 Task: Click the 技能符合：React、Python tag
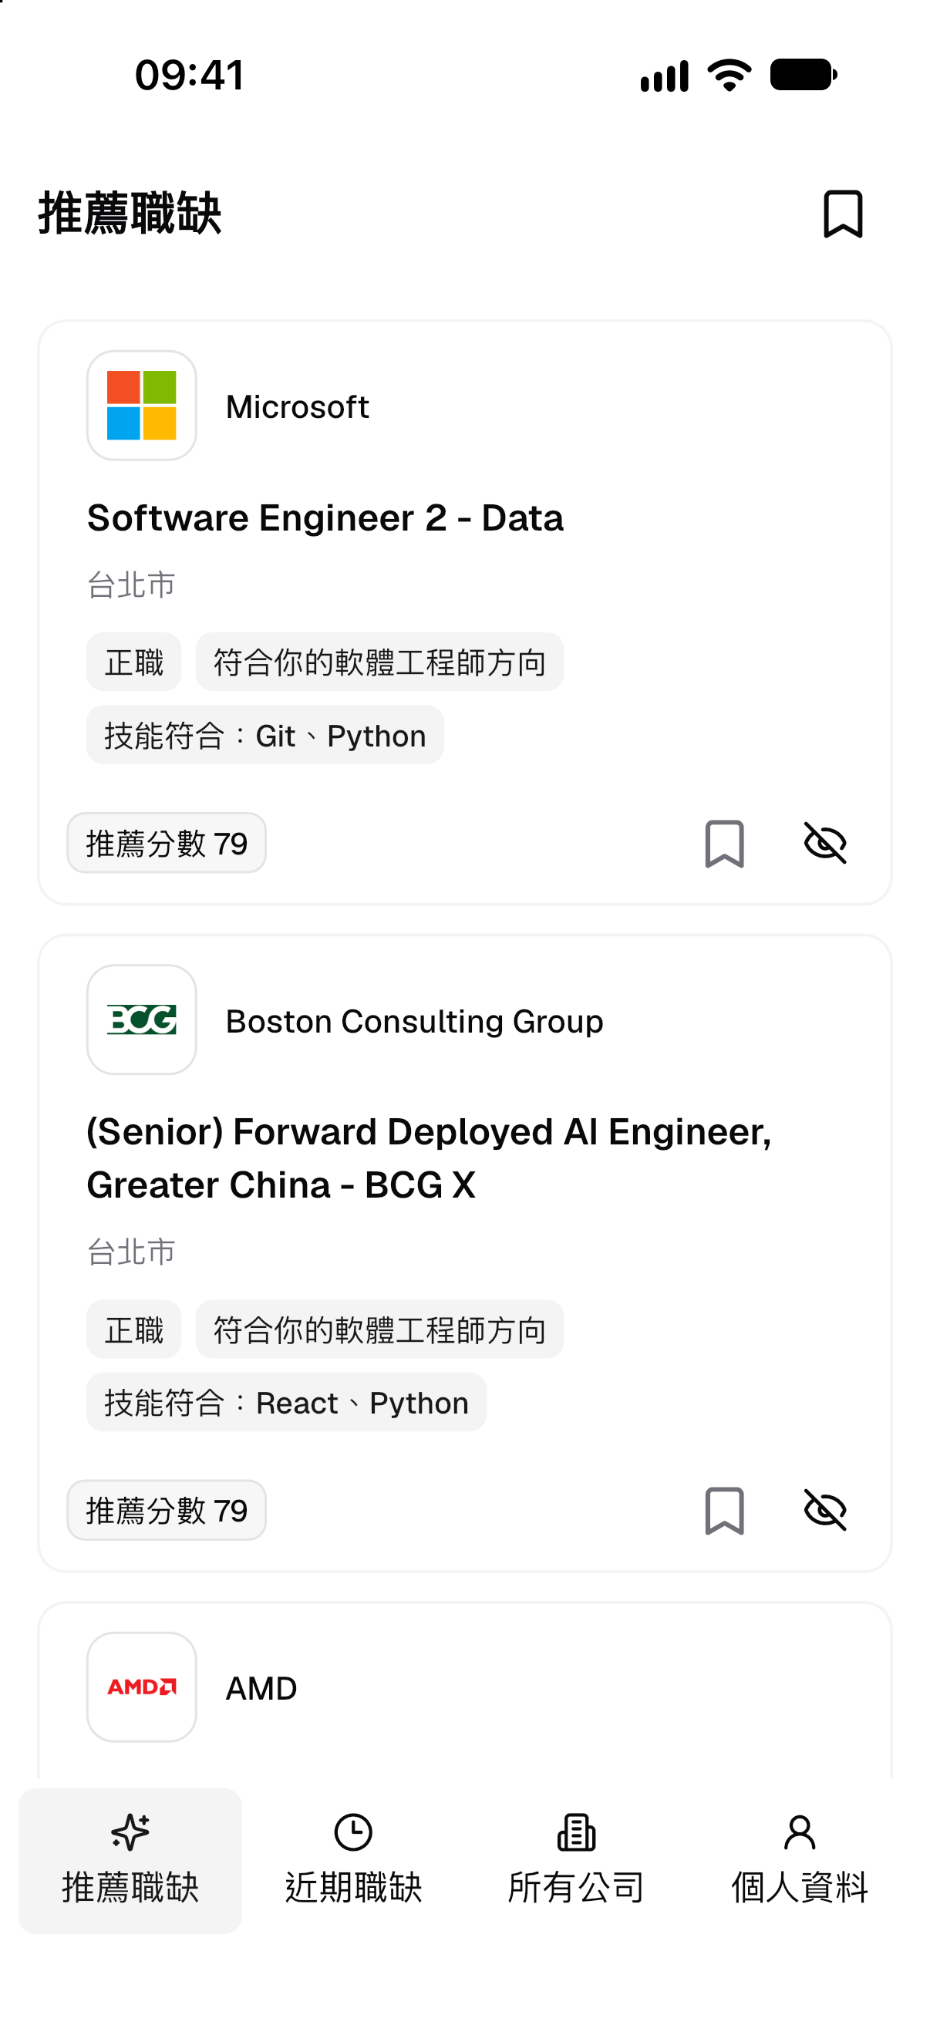click(x=286, y=1403)
